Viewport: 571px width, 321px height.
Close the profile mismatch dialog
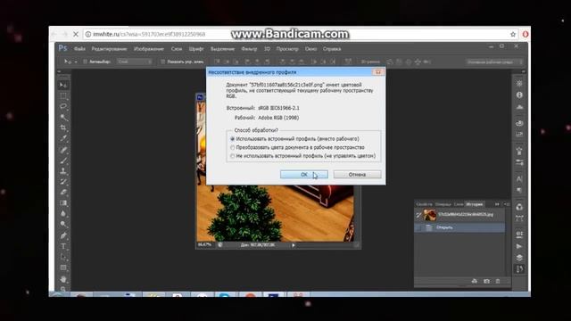click(378, 72)
